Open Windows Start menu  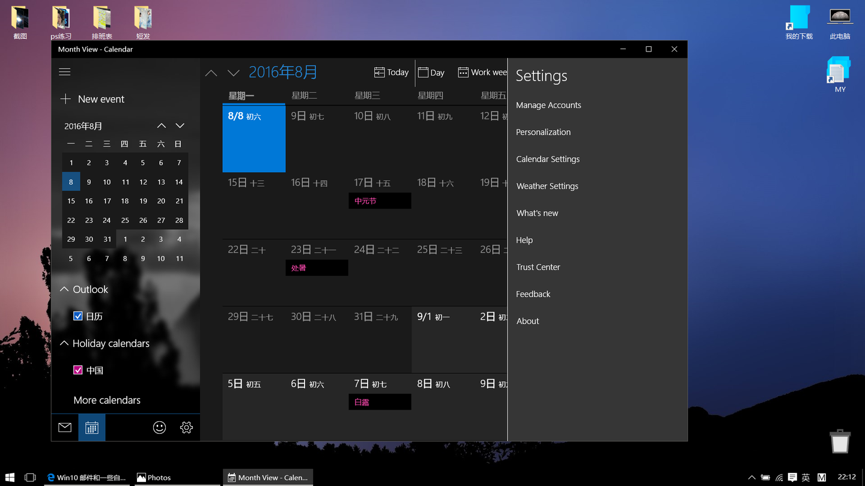tap(10, 478)
